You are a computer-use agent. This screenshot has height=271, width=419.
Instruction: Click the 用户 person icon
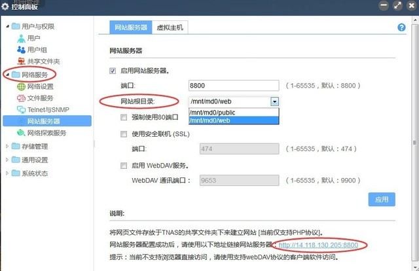[x=21, y=39]
